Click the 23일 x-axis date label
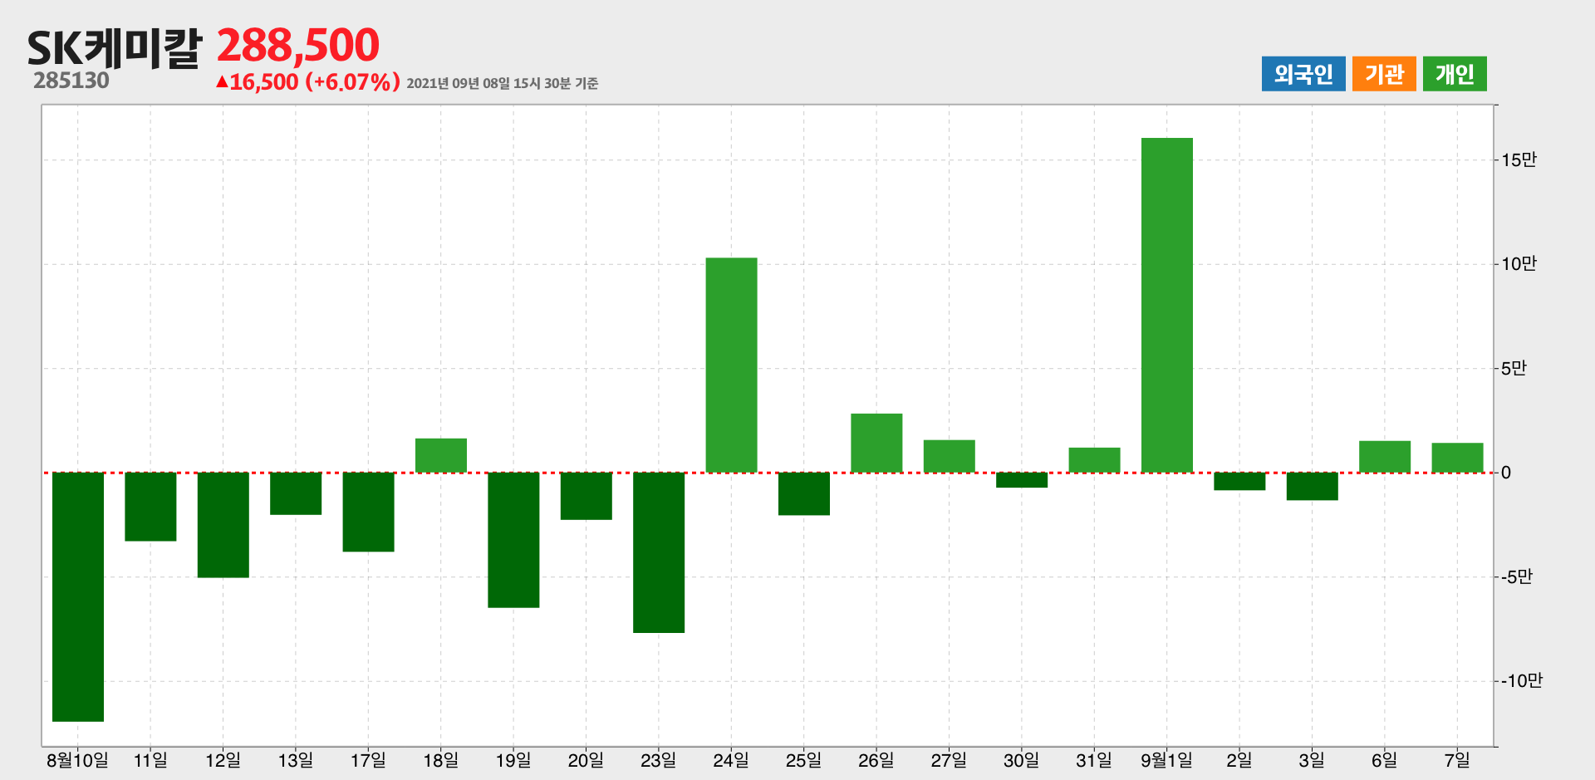Screen dimensions: 1595x780 pos(659,760)
